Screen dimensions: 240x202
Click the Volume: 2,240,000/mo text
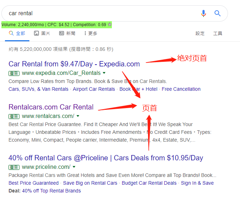(23, 25)
